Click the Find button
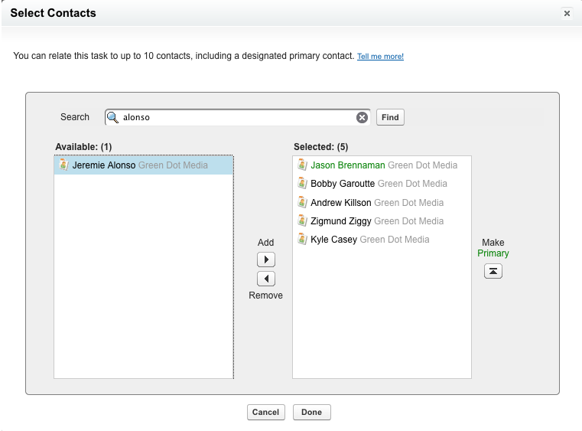Viewport: 582px width, 431px height. [390, 117]
